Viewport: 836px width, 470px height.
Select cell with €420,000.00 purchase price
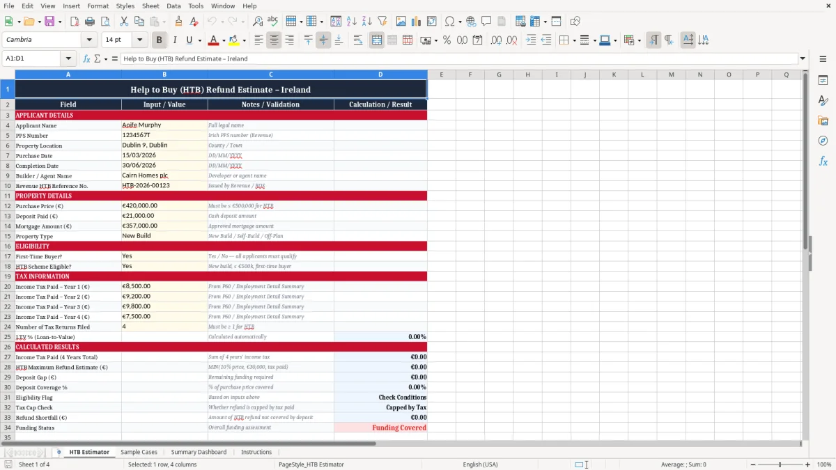(164, 206)
